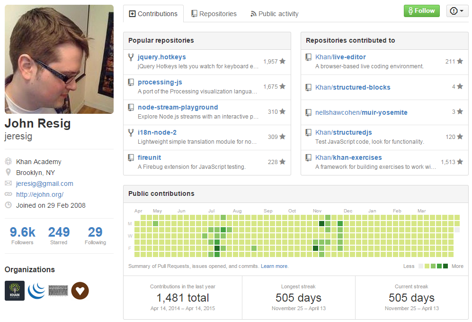Click the fork icon beside jquery.hotkeys
Image resolution: width=472 pixels, height=322 pixels.
point(131,57)
